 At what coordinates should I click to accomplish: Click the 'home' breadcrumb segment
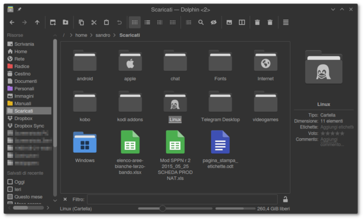[x=81, y=35]
